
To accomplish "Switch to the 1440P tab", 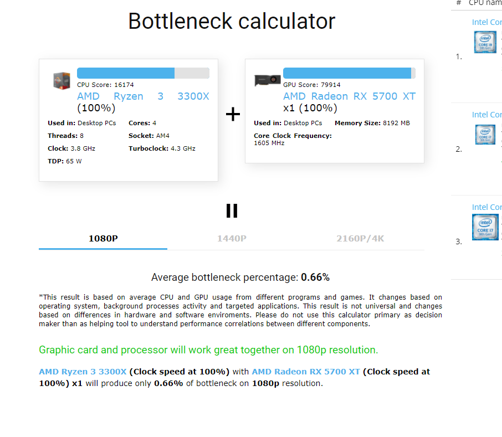I will point(232,239).
